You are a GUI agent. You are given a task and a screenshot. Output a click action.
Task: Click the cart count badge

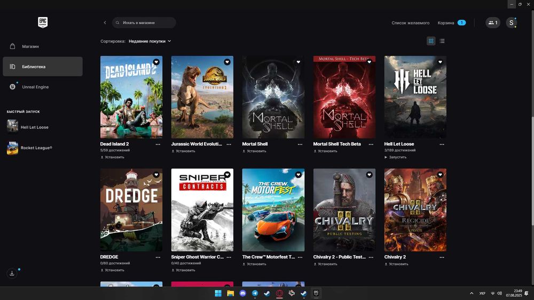[x=461, y=23]
